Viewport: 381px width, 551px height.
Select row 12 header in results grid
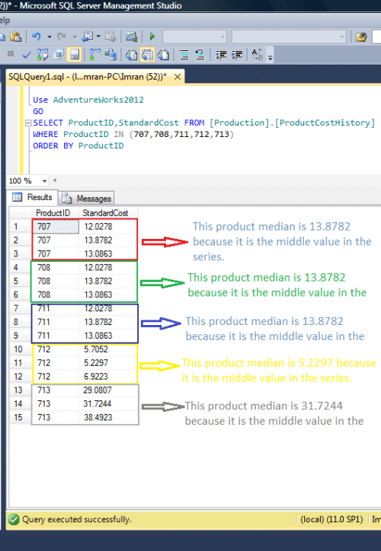[20, 377]
